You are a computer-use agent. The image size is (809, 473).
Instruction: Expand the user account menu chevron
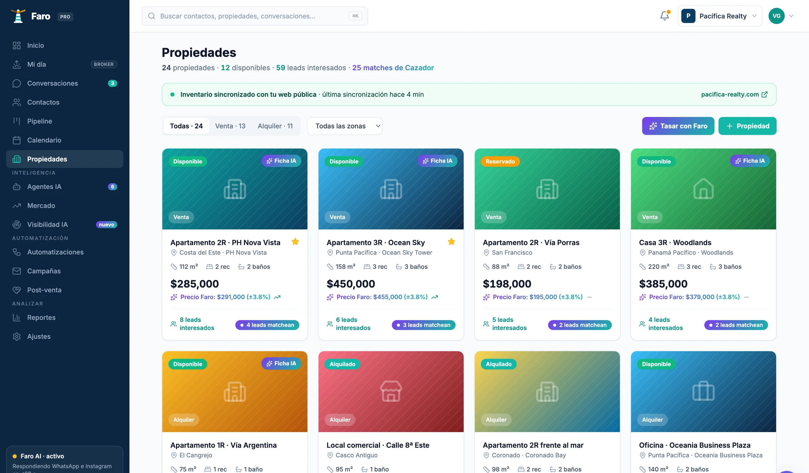pos(791,16)
